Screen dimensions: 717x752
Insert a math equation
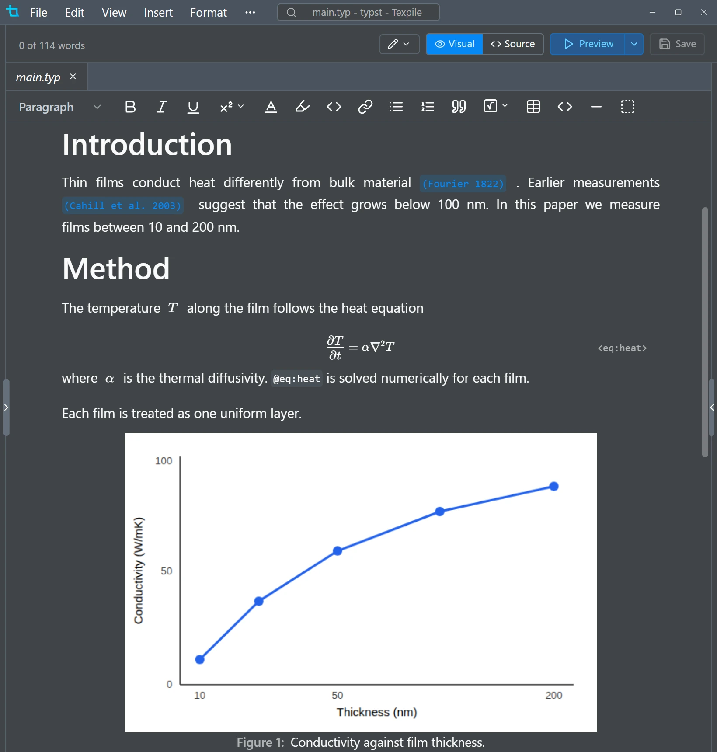tap(491, 106)
